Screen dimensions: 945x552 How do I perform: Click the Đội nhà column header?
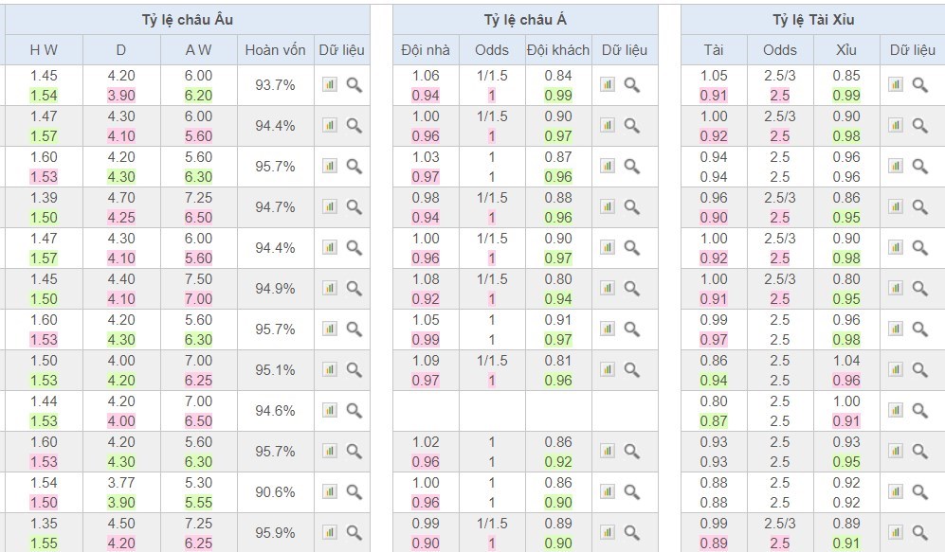click(x=426, y=50)
